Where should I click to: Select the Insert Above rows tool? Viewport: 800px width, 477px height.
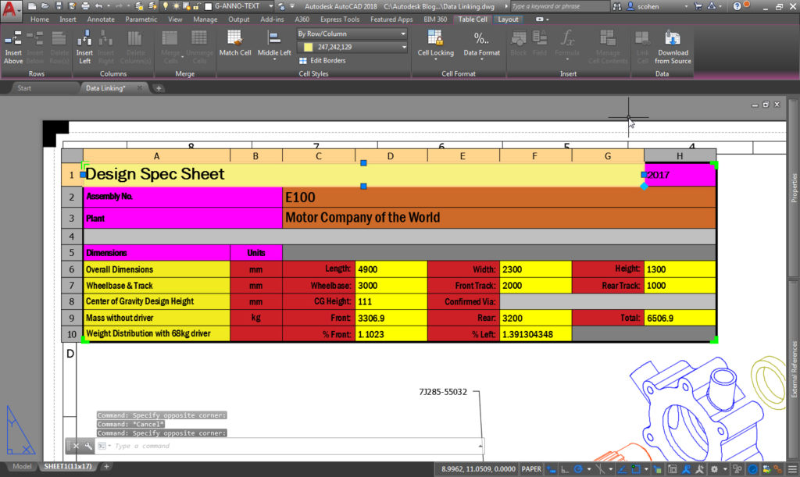click(x=13, y=47)
